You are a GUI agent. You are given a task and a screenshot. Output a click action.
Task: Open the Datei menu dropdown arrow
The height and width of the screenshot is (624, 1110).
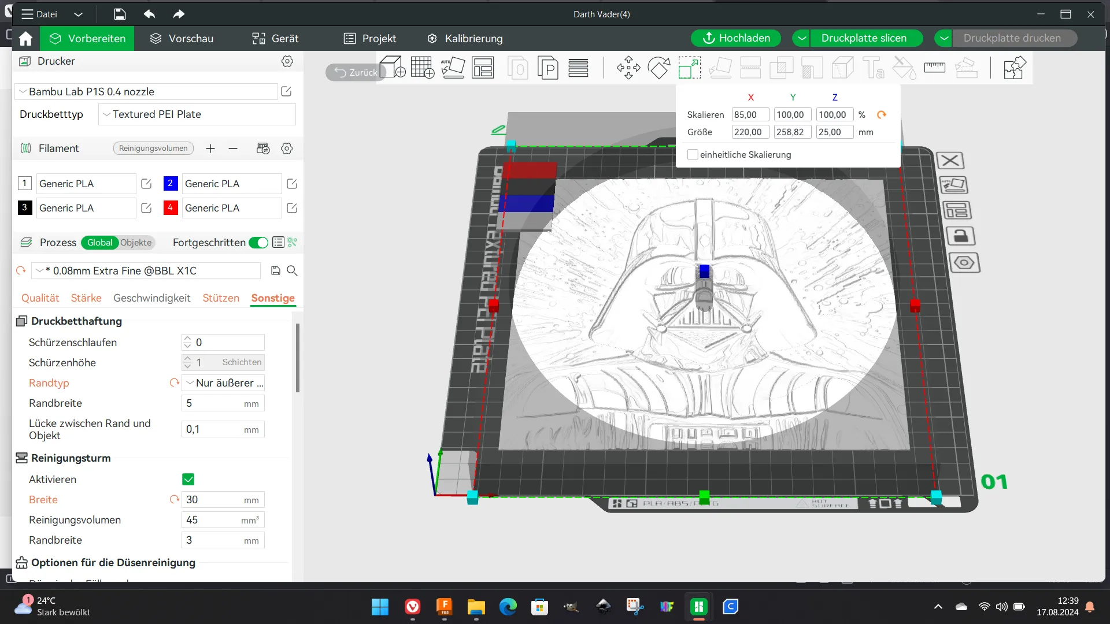pyautogui.click(x=79, y=14)
